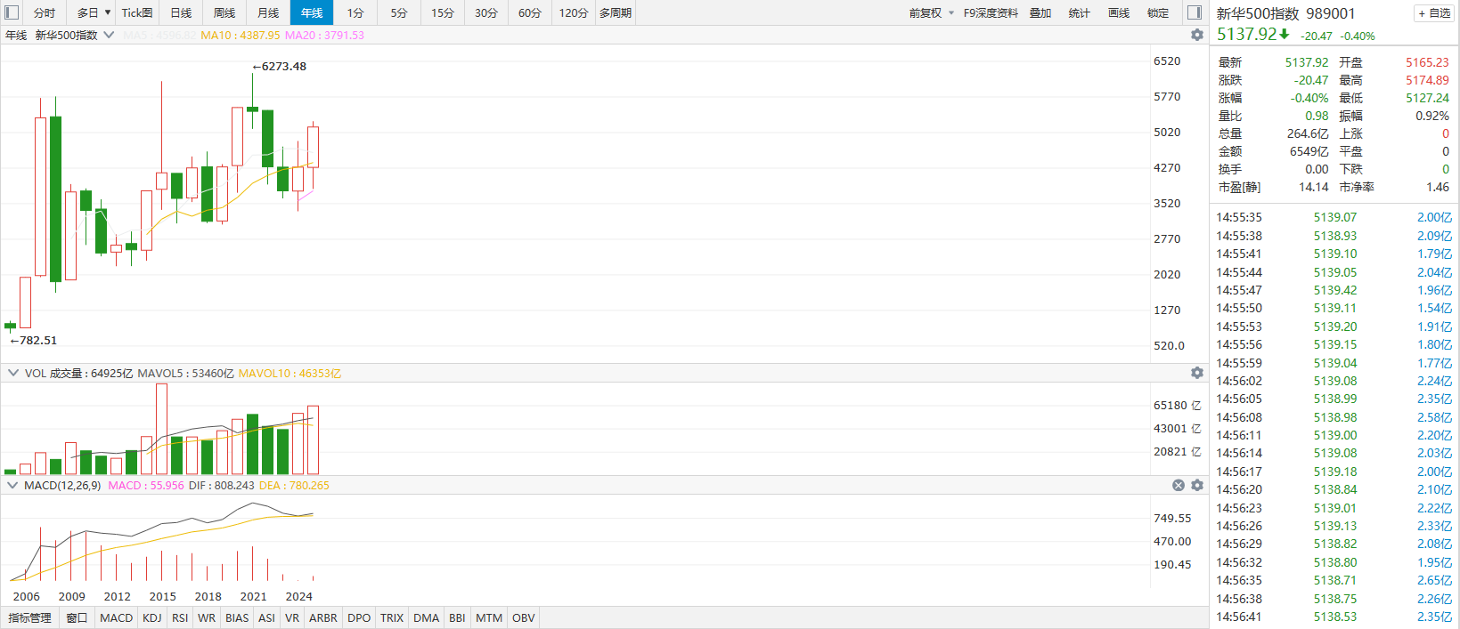Image resolution: width=1460 pixels, height=629 pixels.
Task: Open 指标管理 indicator management
Action: pos(29,617)
